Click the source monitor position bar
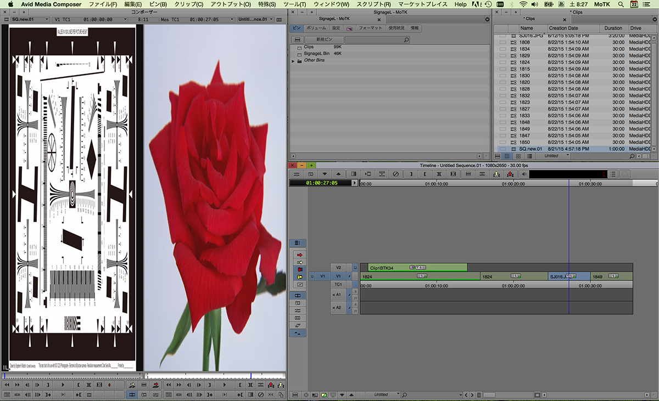Image resolution: width=659 pixels, height=401 pixels. tap(71, 376)
